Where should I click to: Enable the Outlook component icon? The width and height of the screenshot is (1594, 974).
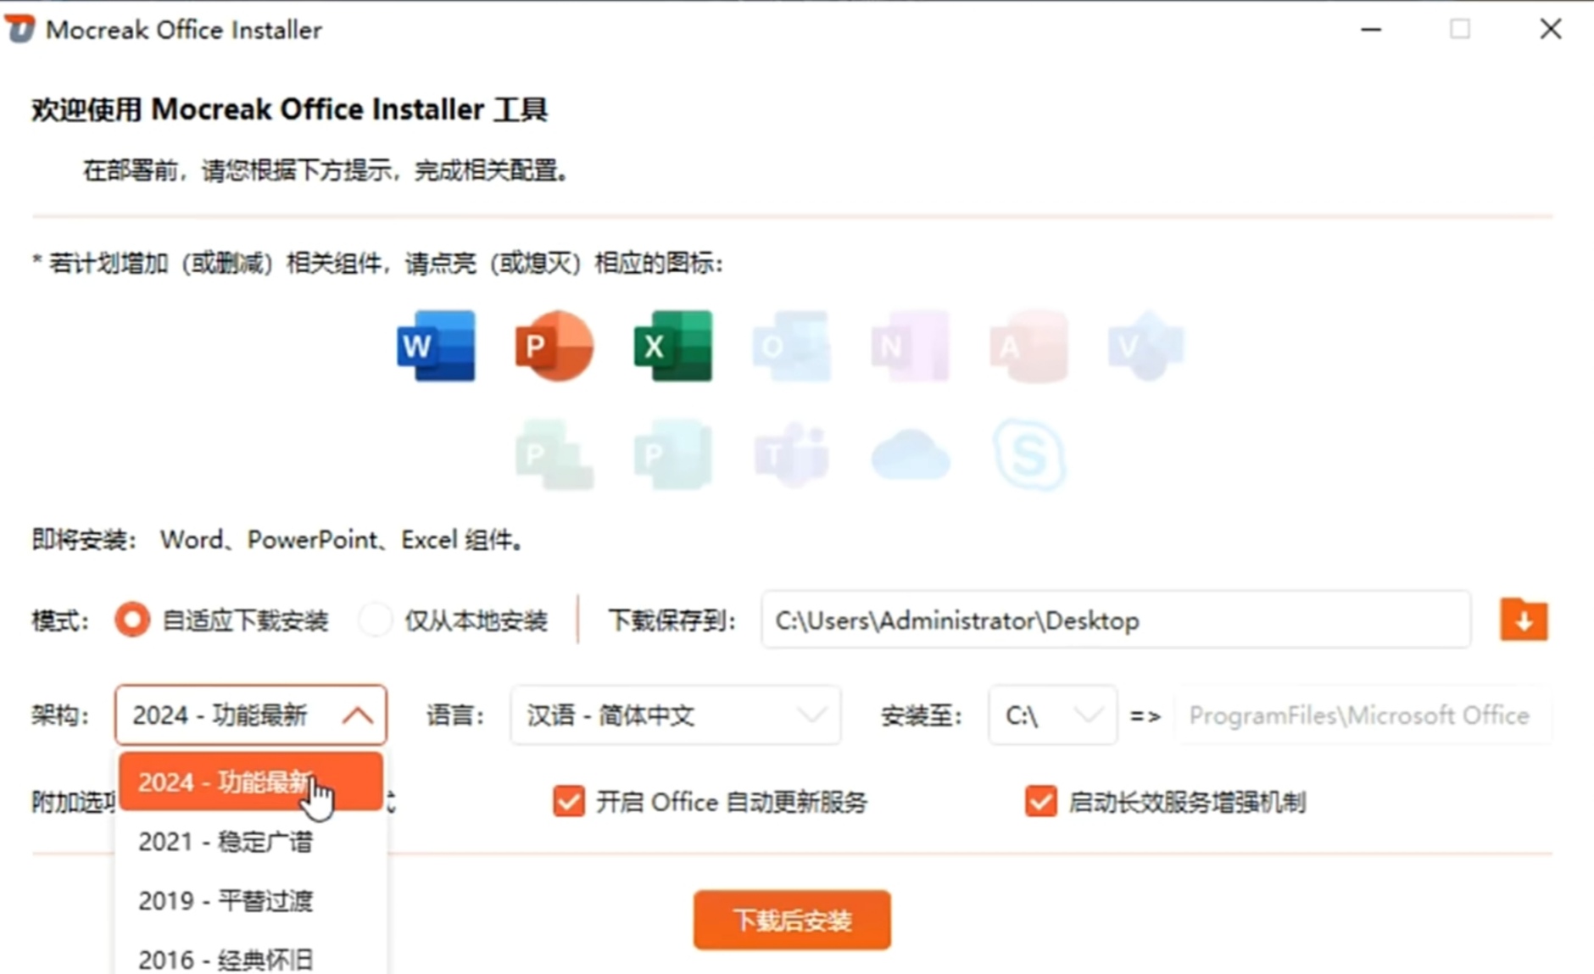coord(791,346)
